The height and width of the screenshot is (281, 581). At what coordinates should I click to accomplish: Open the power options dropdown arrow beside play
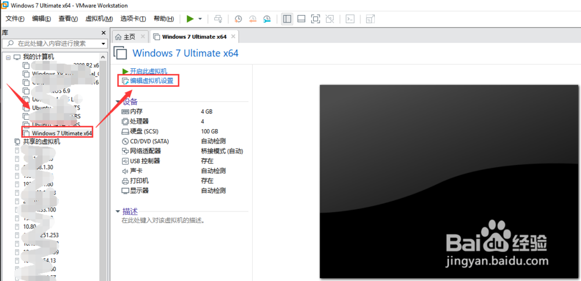pyautogui.click(x=200, y=19)
